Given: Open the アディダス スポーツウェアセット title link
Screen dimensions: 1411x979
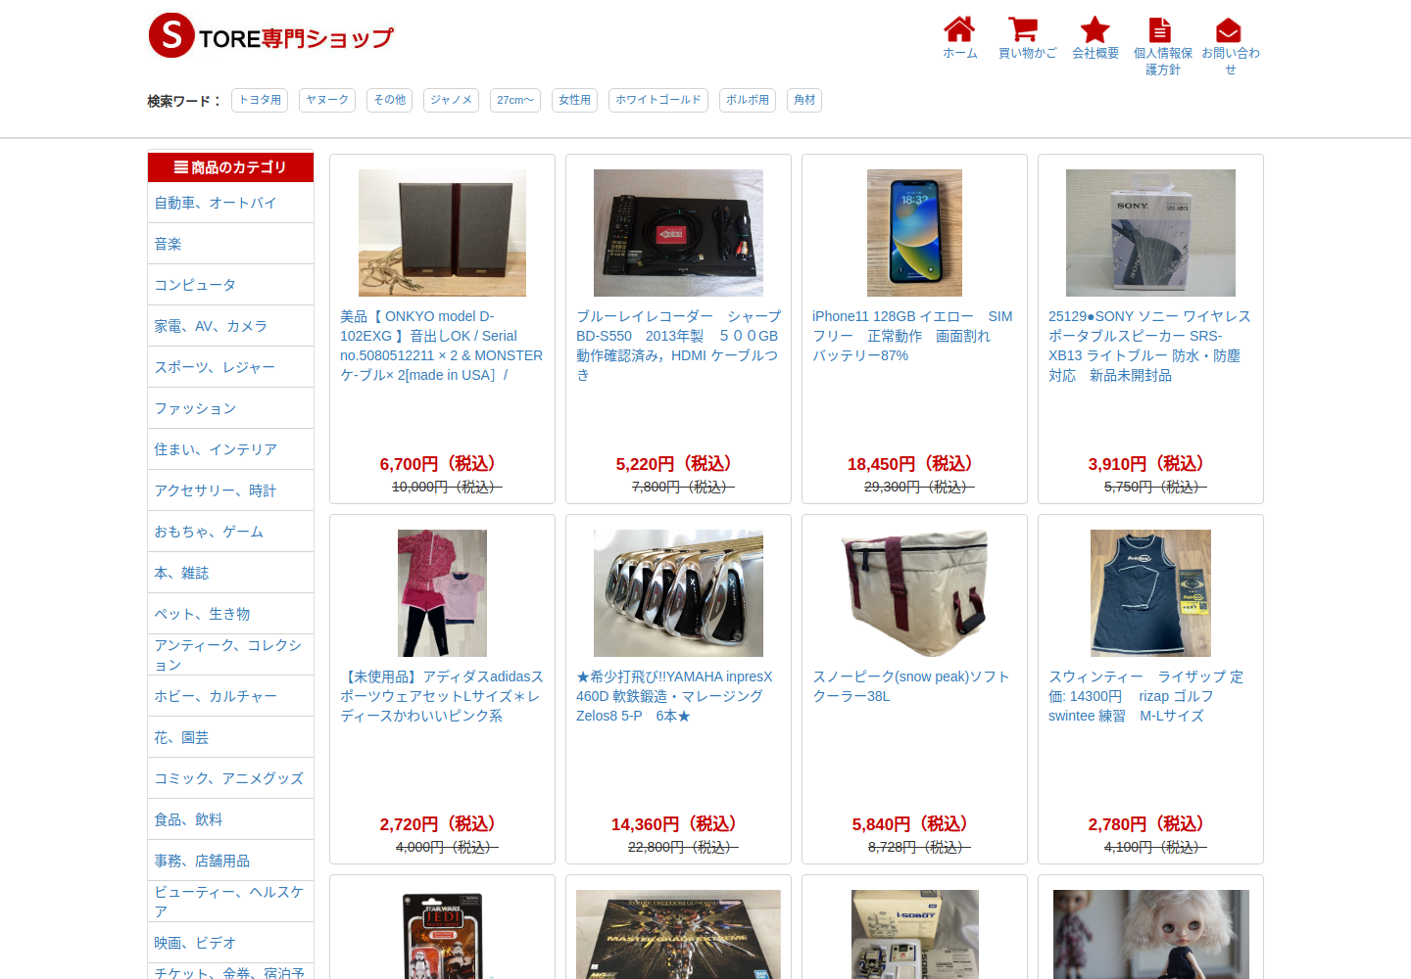Looking at the screenshot, I should pyautogui.click(x=442, y=696).
